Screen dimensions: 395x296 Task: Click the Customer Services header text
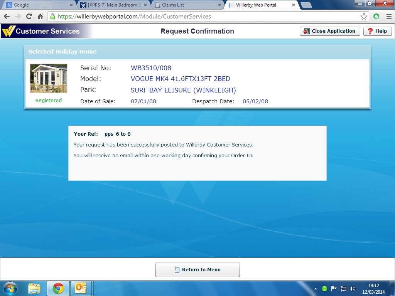tap(47, 31)
